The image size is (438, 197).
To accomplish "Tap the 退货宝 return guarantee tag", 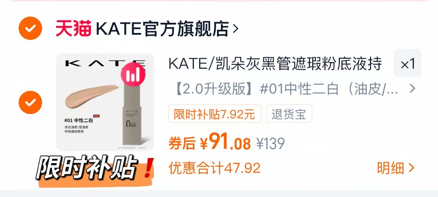I will coord(289,113).
